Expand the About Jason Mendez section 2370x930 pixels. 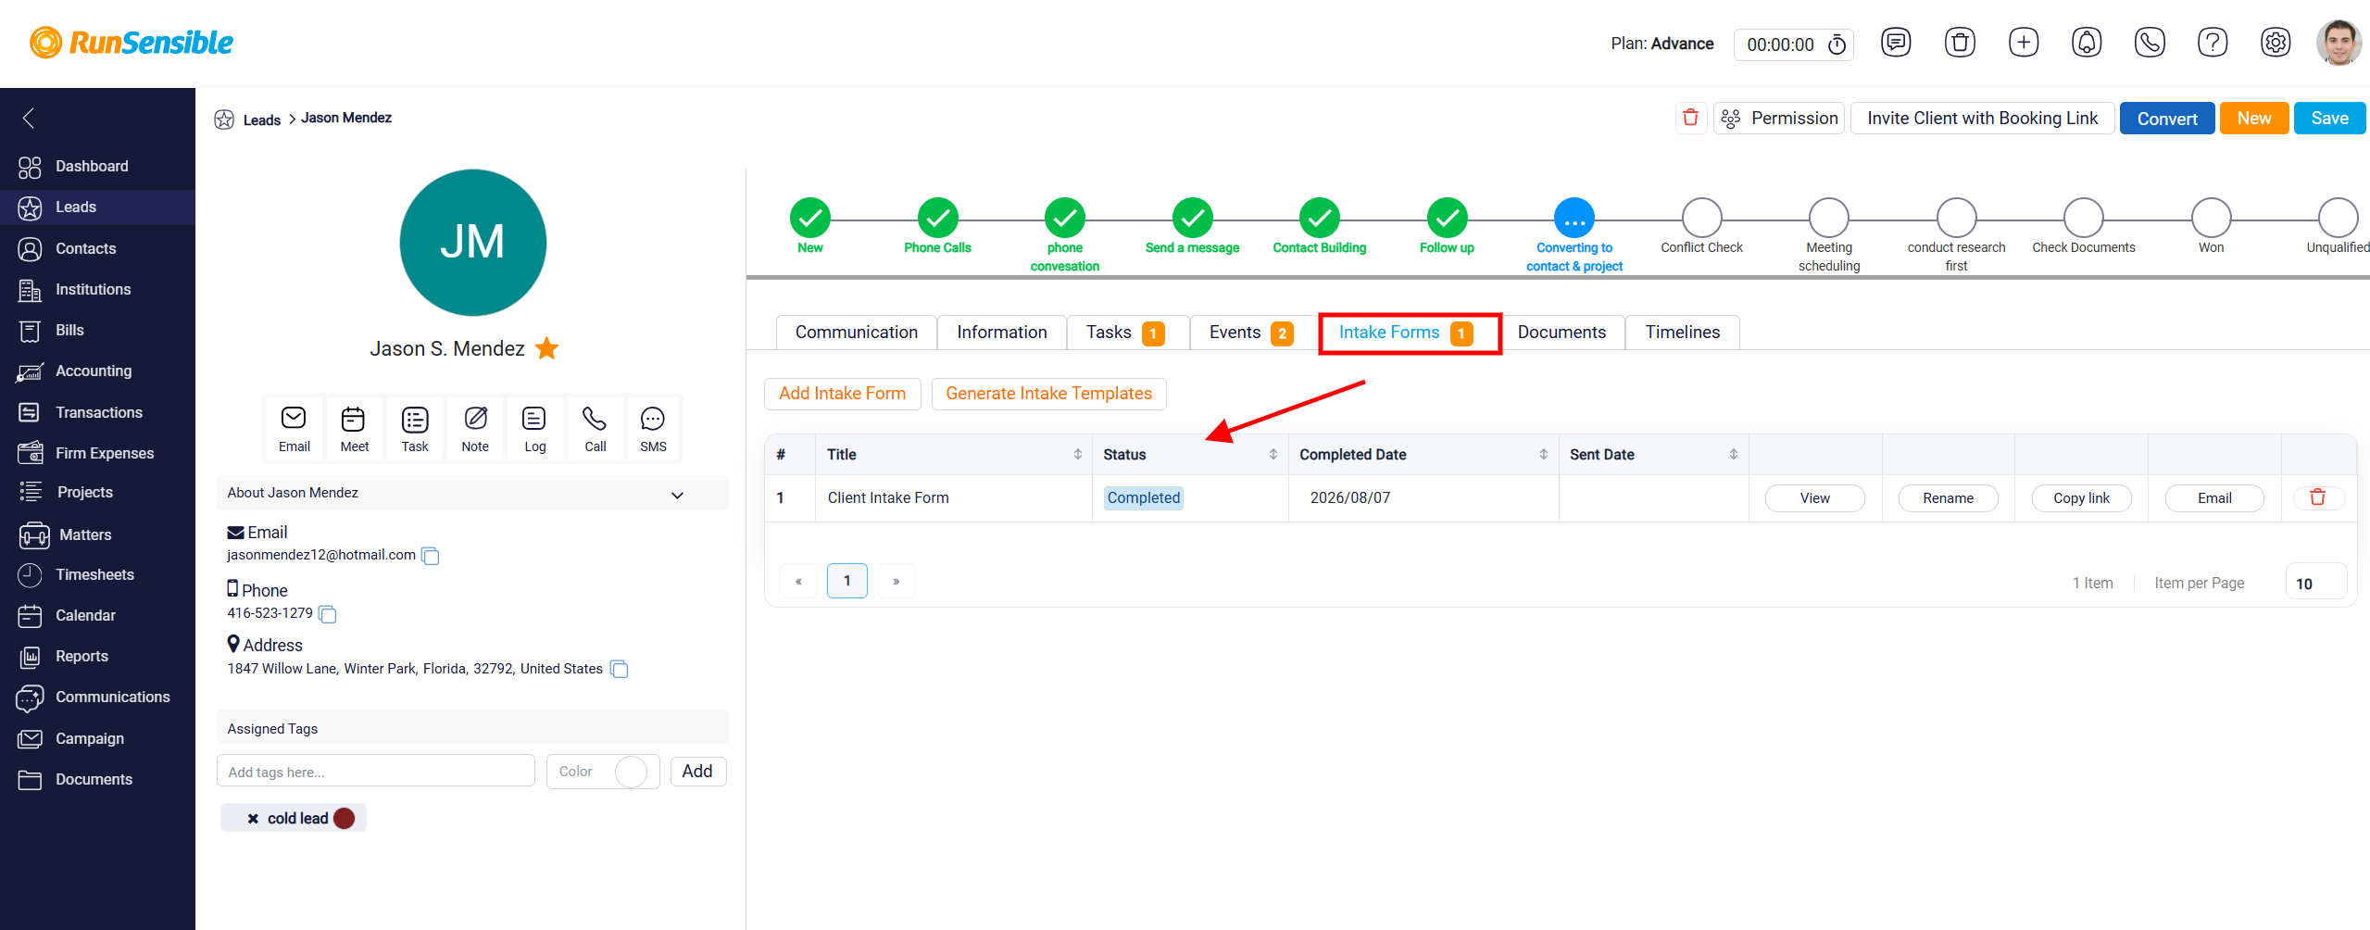point(677,495)
